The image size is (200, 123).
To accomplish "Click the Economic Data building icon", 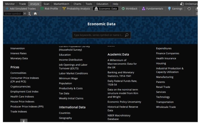I will point(96,9).
